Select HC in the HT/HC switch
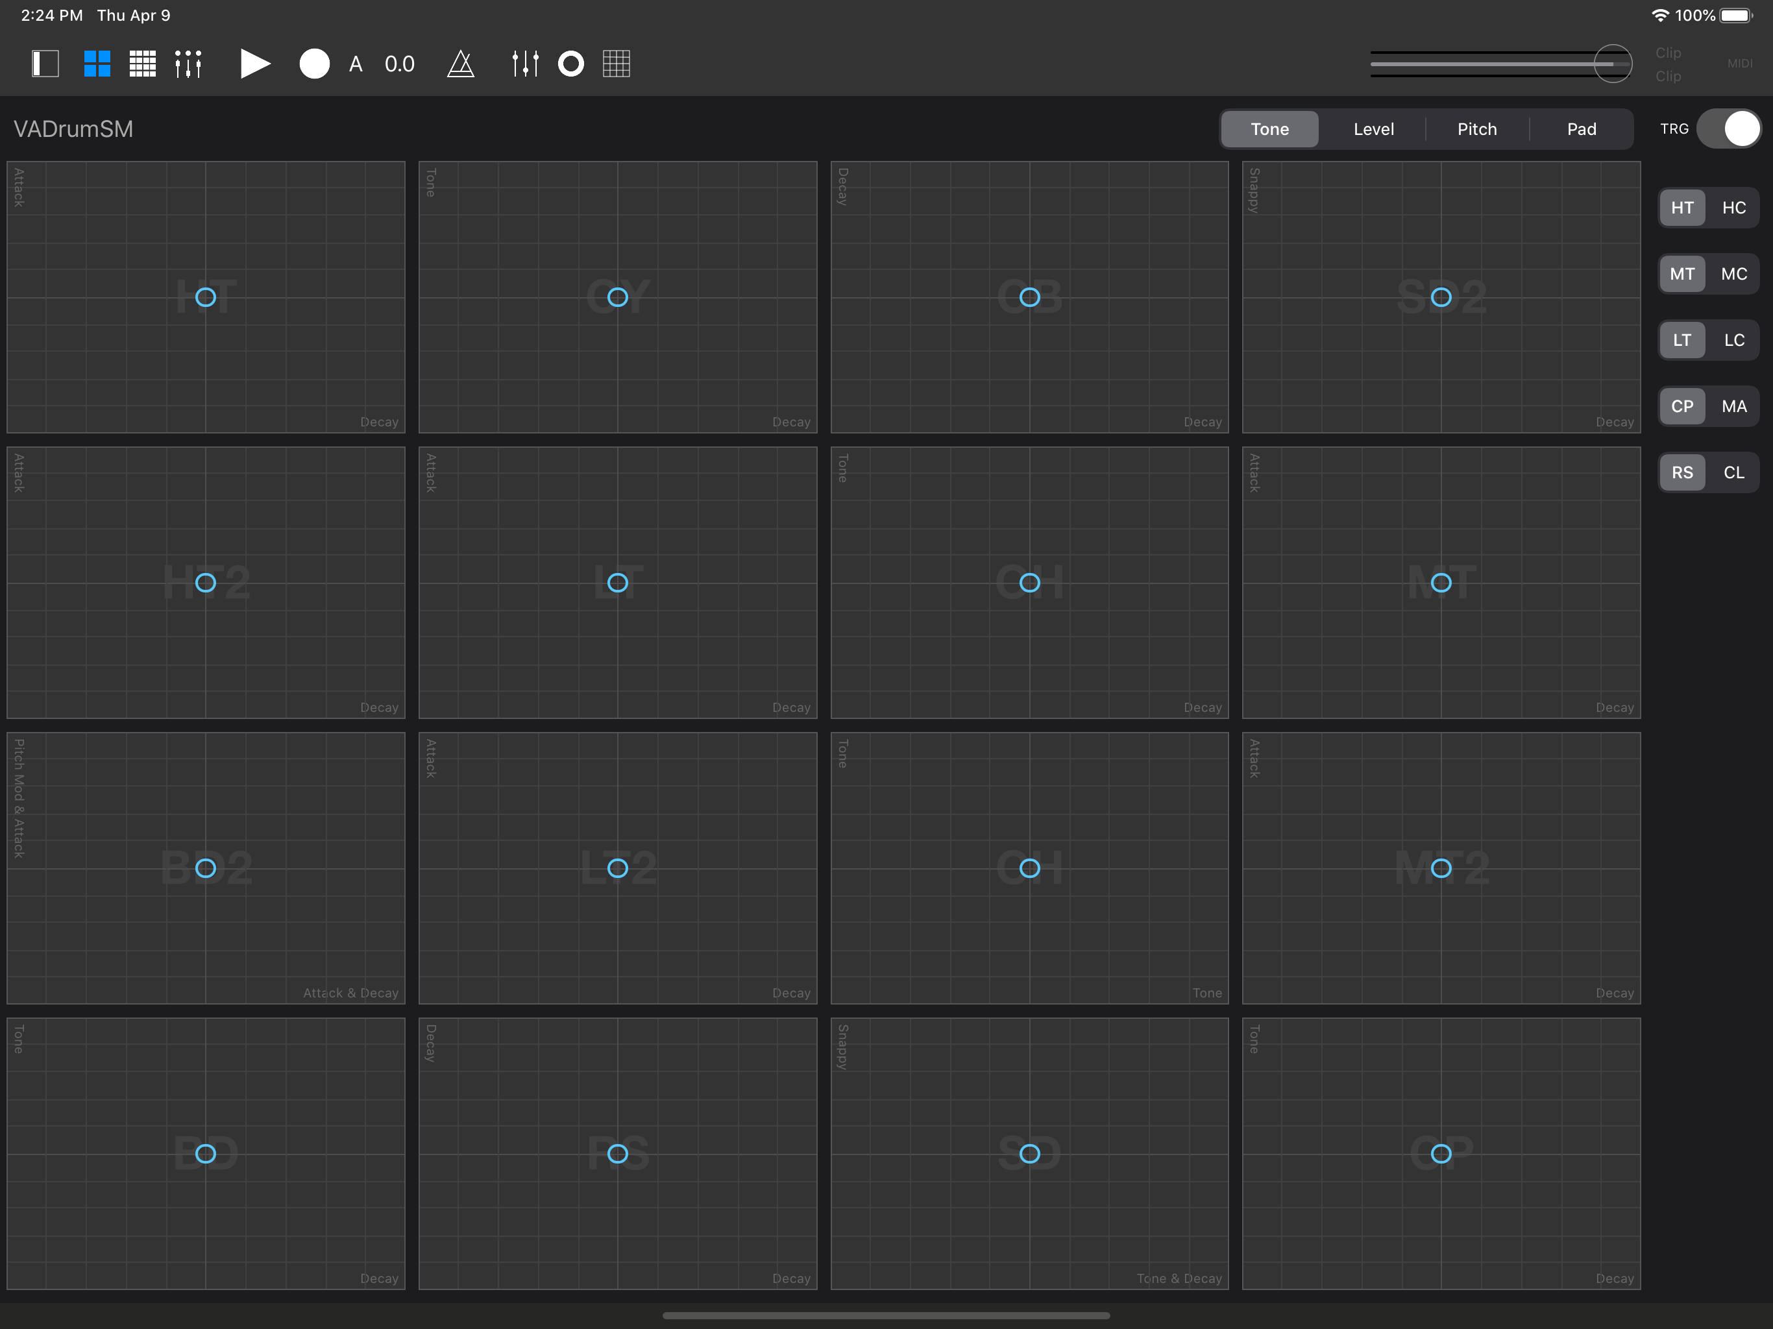The height and width of the screenshot is (1329, 1773). coord(1733,208)
